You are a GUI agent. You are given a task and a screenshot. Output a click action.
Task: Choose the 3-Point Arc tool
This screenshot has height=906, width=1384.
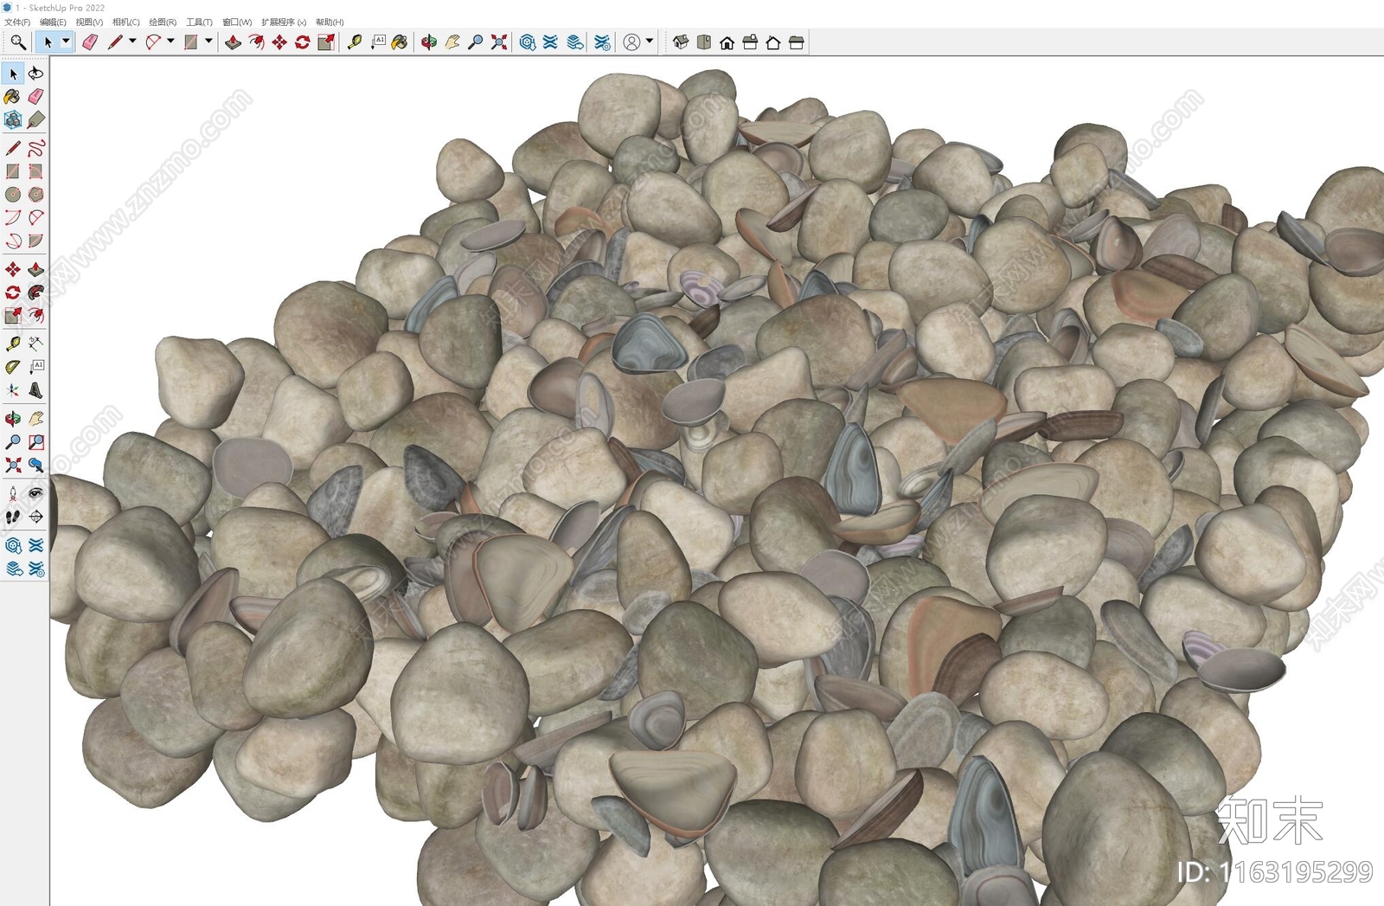[x=13, y=241]
